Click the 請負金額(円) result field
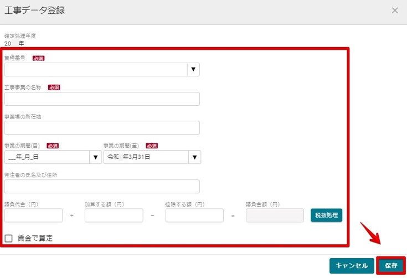Screen dimensions: 407x278 [275, 215]
